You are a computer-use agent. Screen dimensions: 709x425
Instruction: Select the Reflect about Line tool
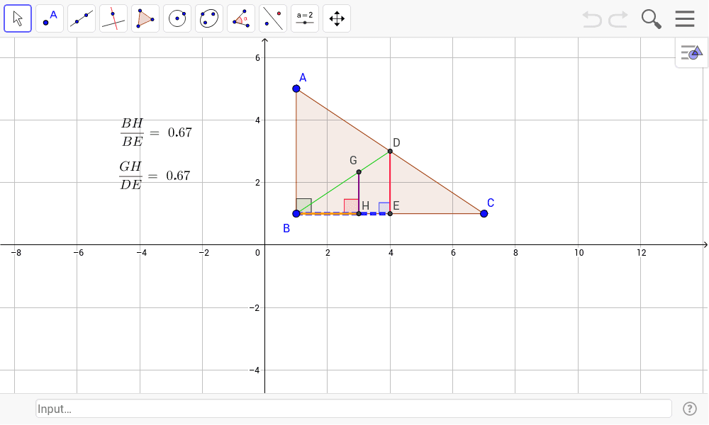click(272, 18)
